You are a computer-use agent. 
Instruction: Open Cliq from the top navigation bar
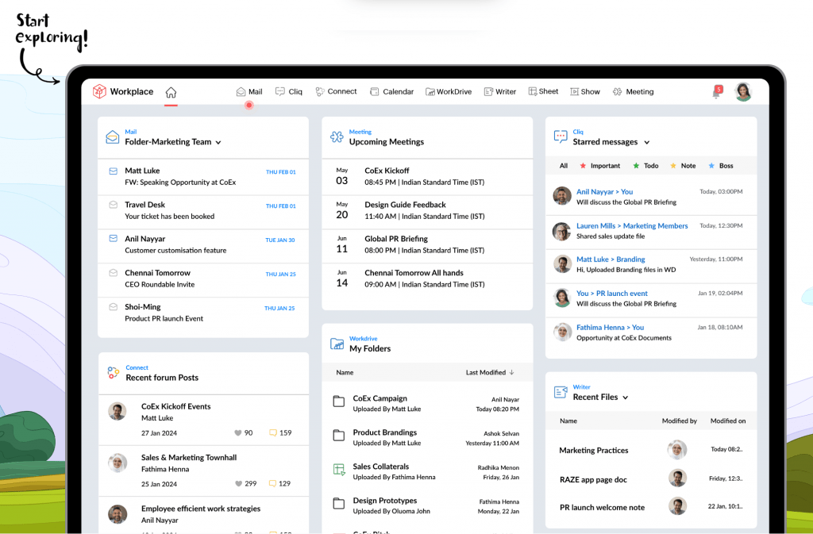288,90
